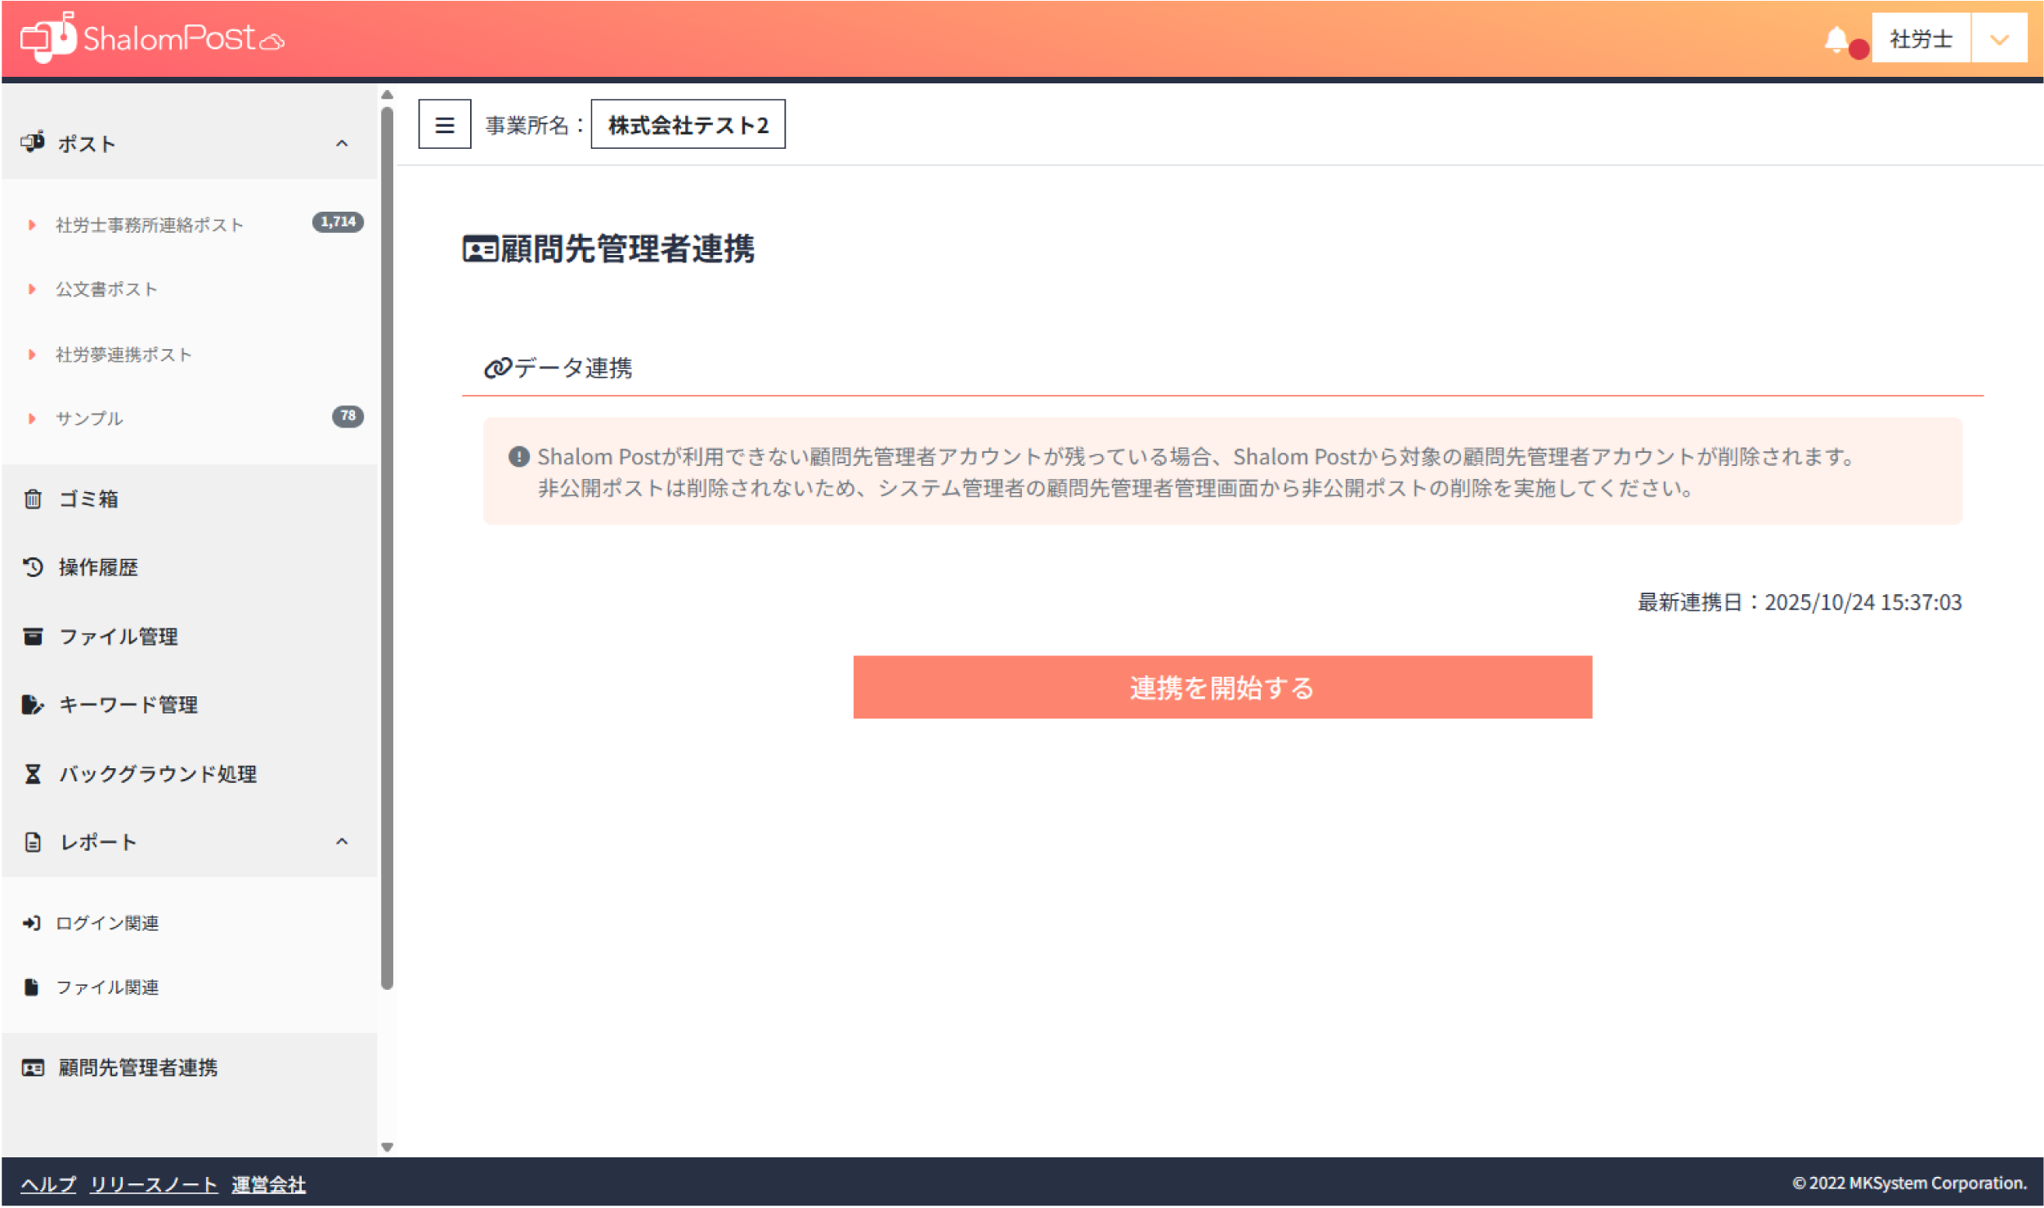The width and height of the screenshot is (2044, 1208).
Task: Select 社労士事務所連絡ポスト in sidebar
Action: (x=149, y=225)
